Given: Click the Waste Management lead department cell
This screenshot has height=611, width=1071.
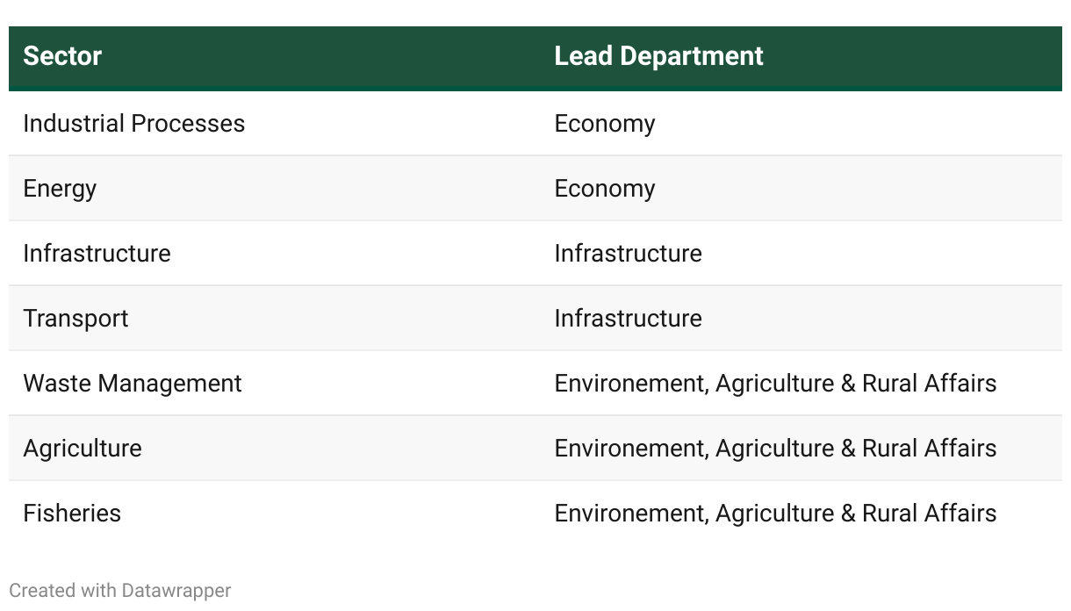Looking at the screenshot, I should click(774, 384).
